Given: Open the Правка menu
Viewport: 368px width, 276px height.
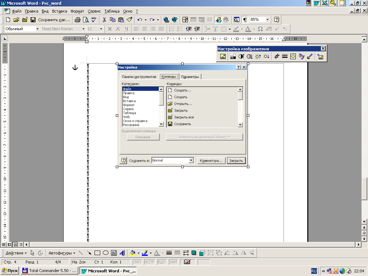Looking at the screenshot, I should (32, 11).
